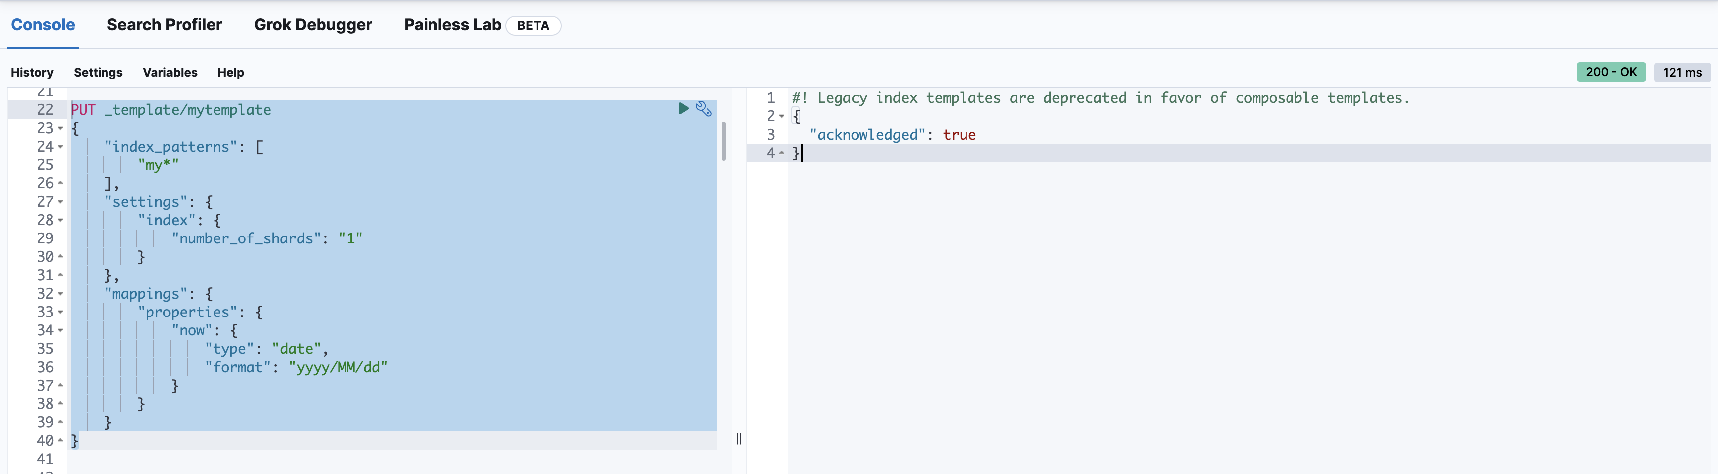Open the Grok Debugger tab
This screenshot has width=1718, height=474.
point(313,25)
